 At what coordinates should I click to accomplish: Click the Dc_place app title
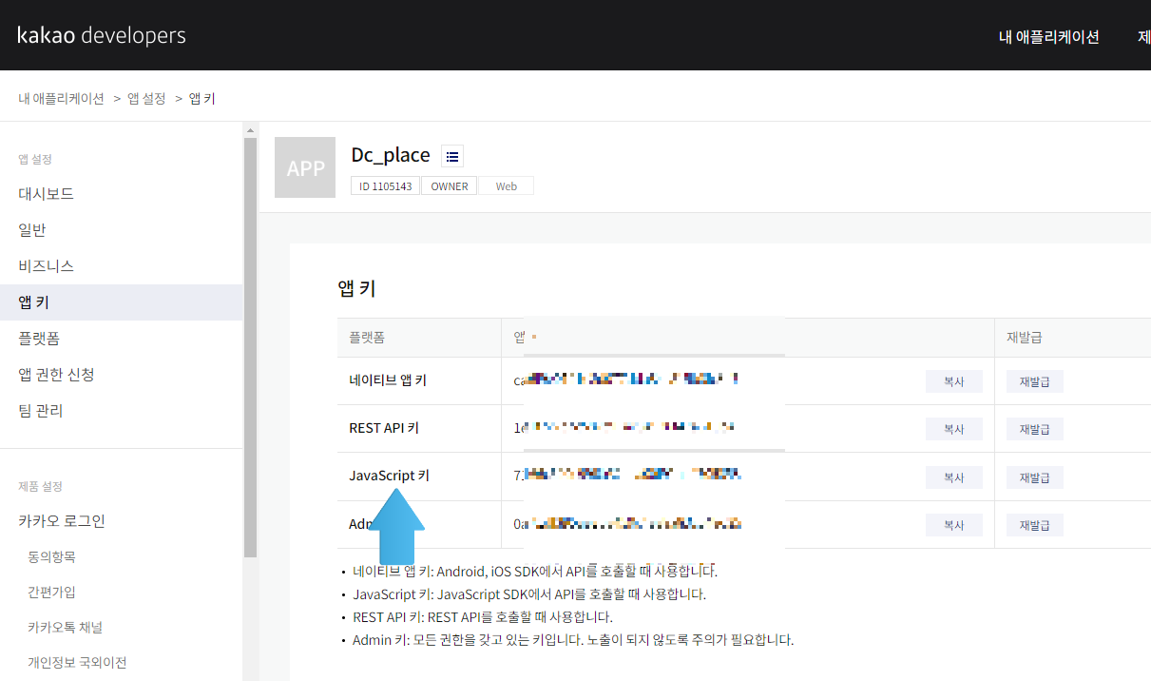coord(391,155)
